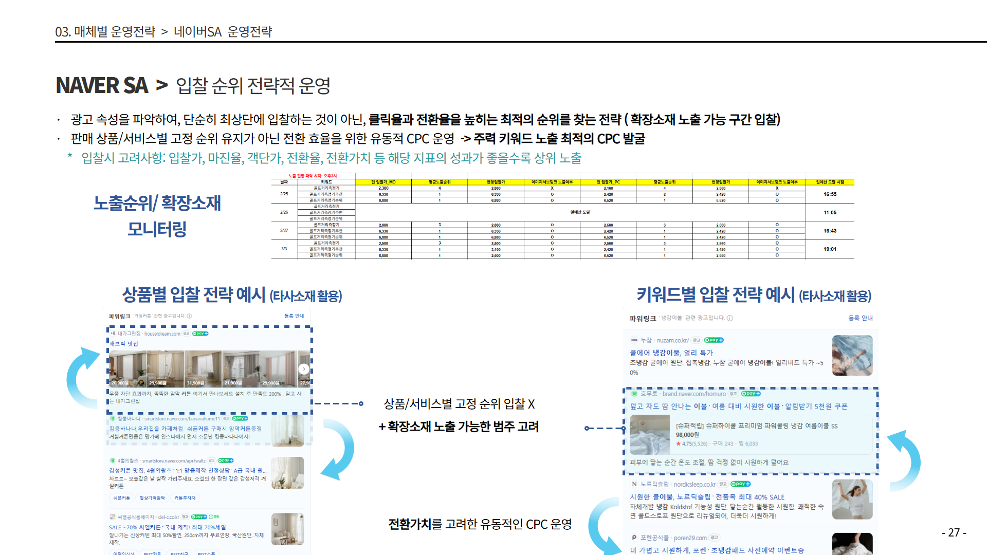987x555 pixels.
Task: Open the 시원한 쿨이불, 노르딕슬립 ad title
Action: point(707,497)
